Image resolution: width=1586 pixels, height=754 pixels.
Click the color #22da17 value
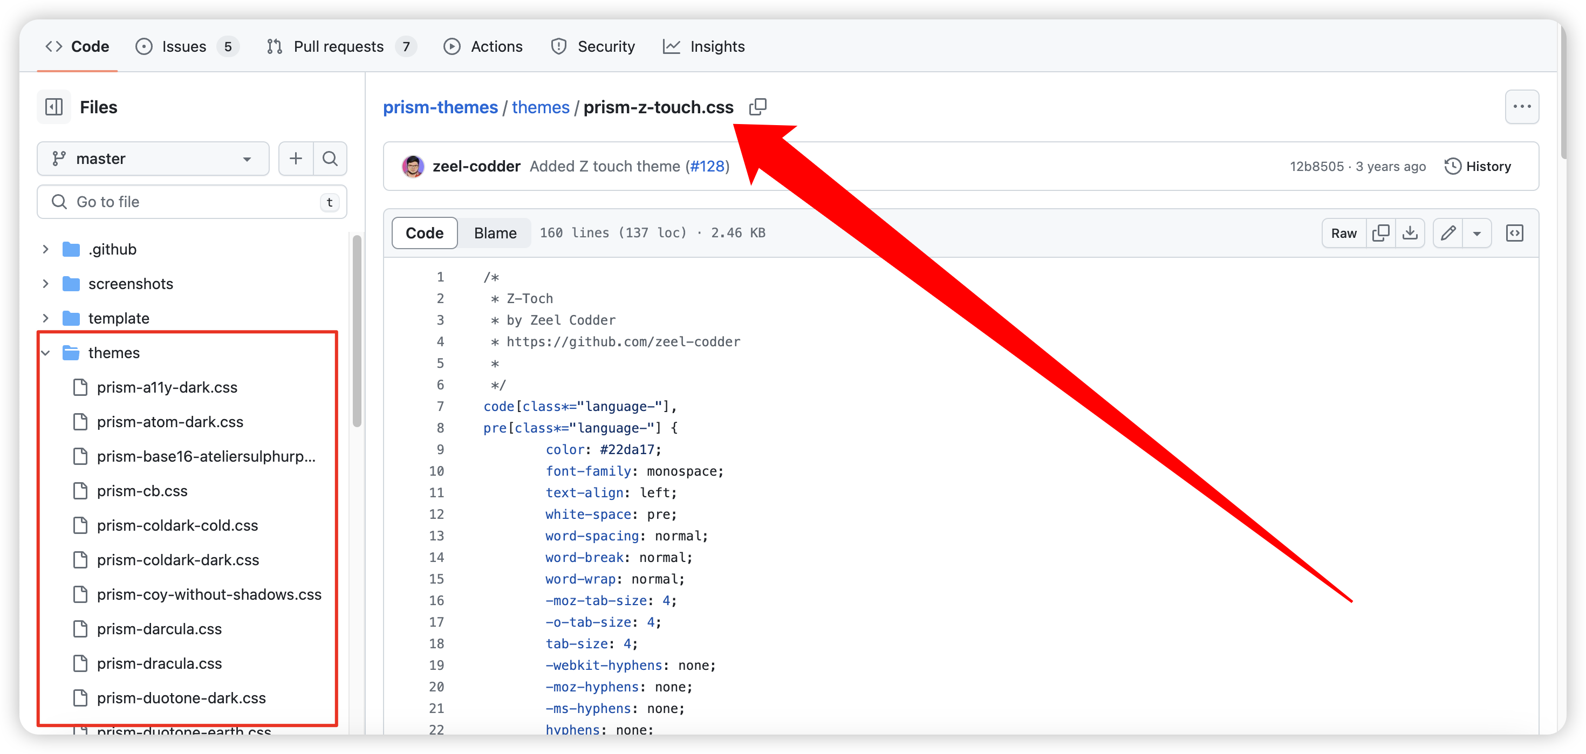627,449
